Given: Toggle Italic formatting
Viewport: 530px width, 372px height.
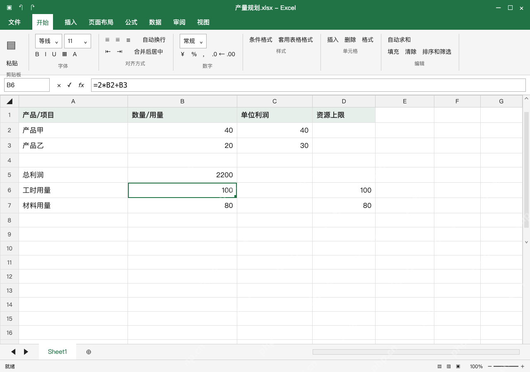Looking at the screenshot, I should (x=46, y=54).
